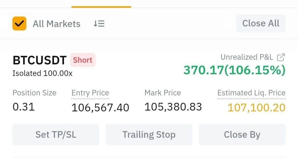
Task: Select the Trailing Stop button
Action: coord(149,135)
